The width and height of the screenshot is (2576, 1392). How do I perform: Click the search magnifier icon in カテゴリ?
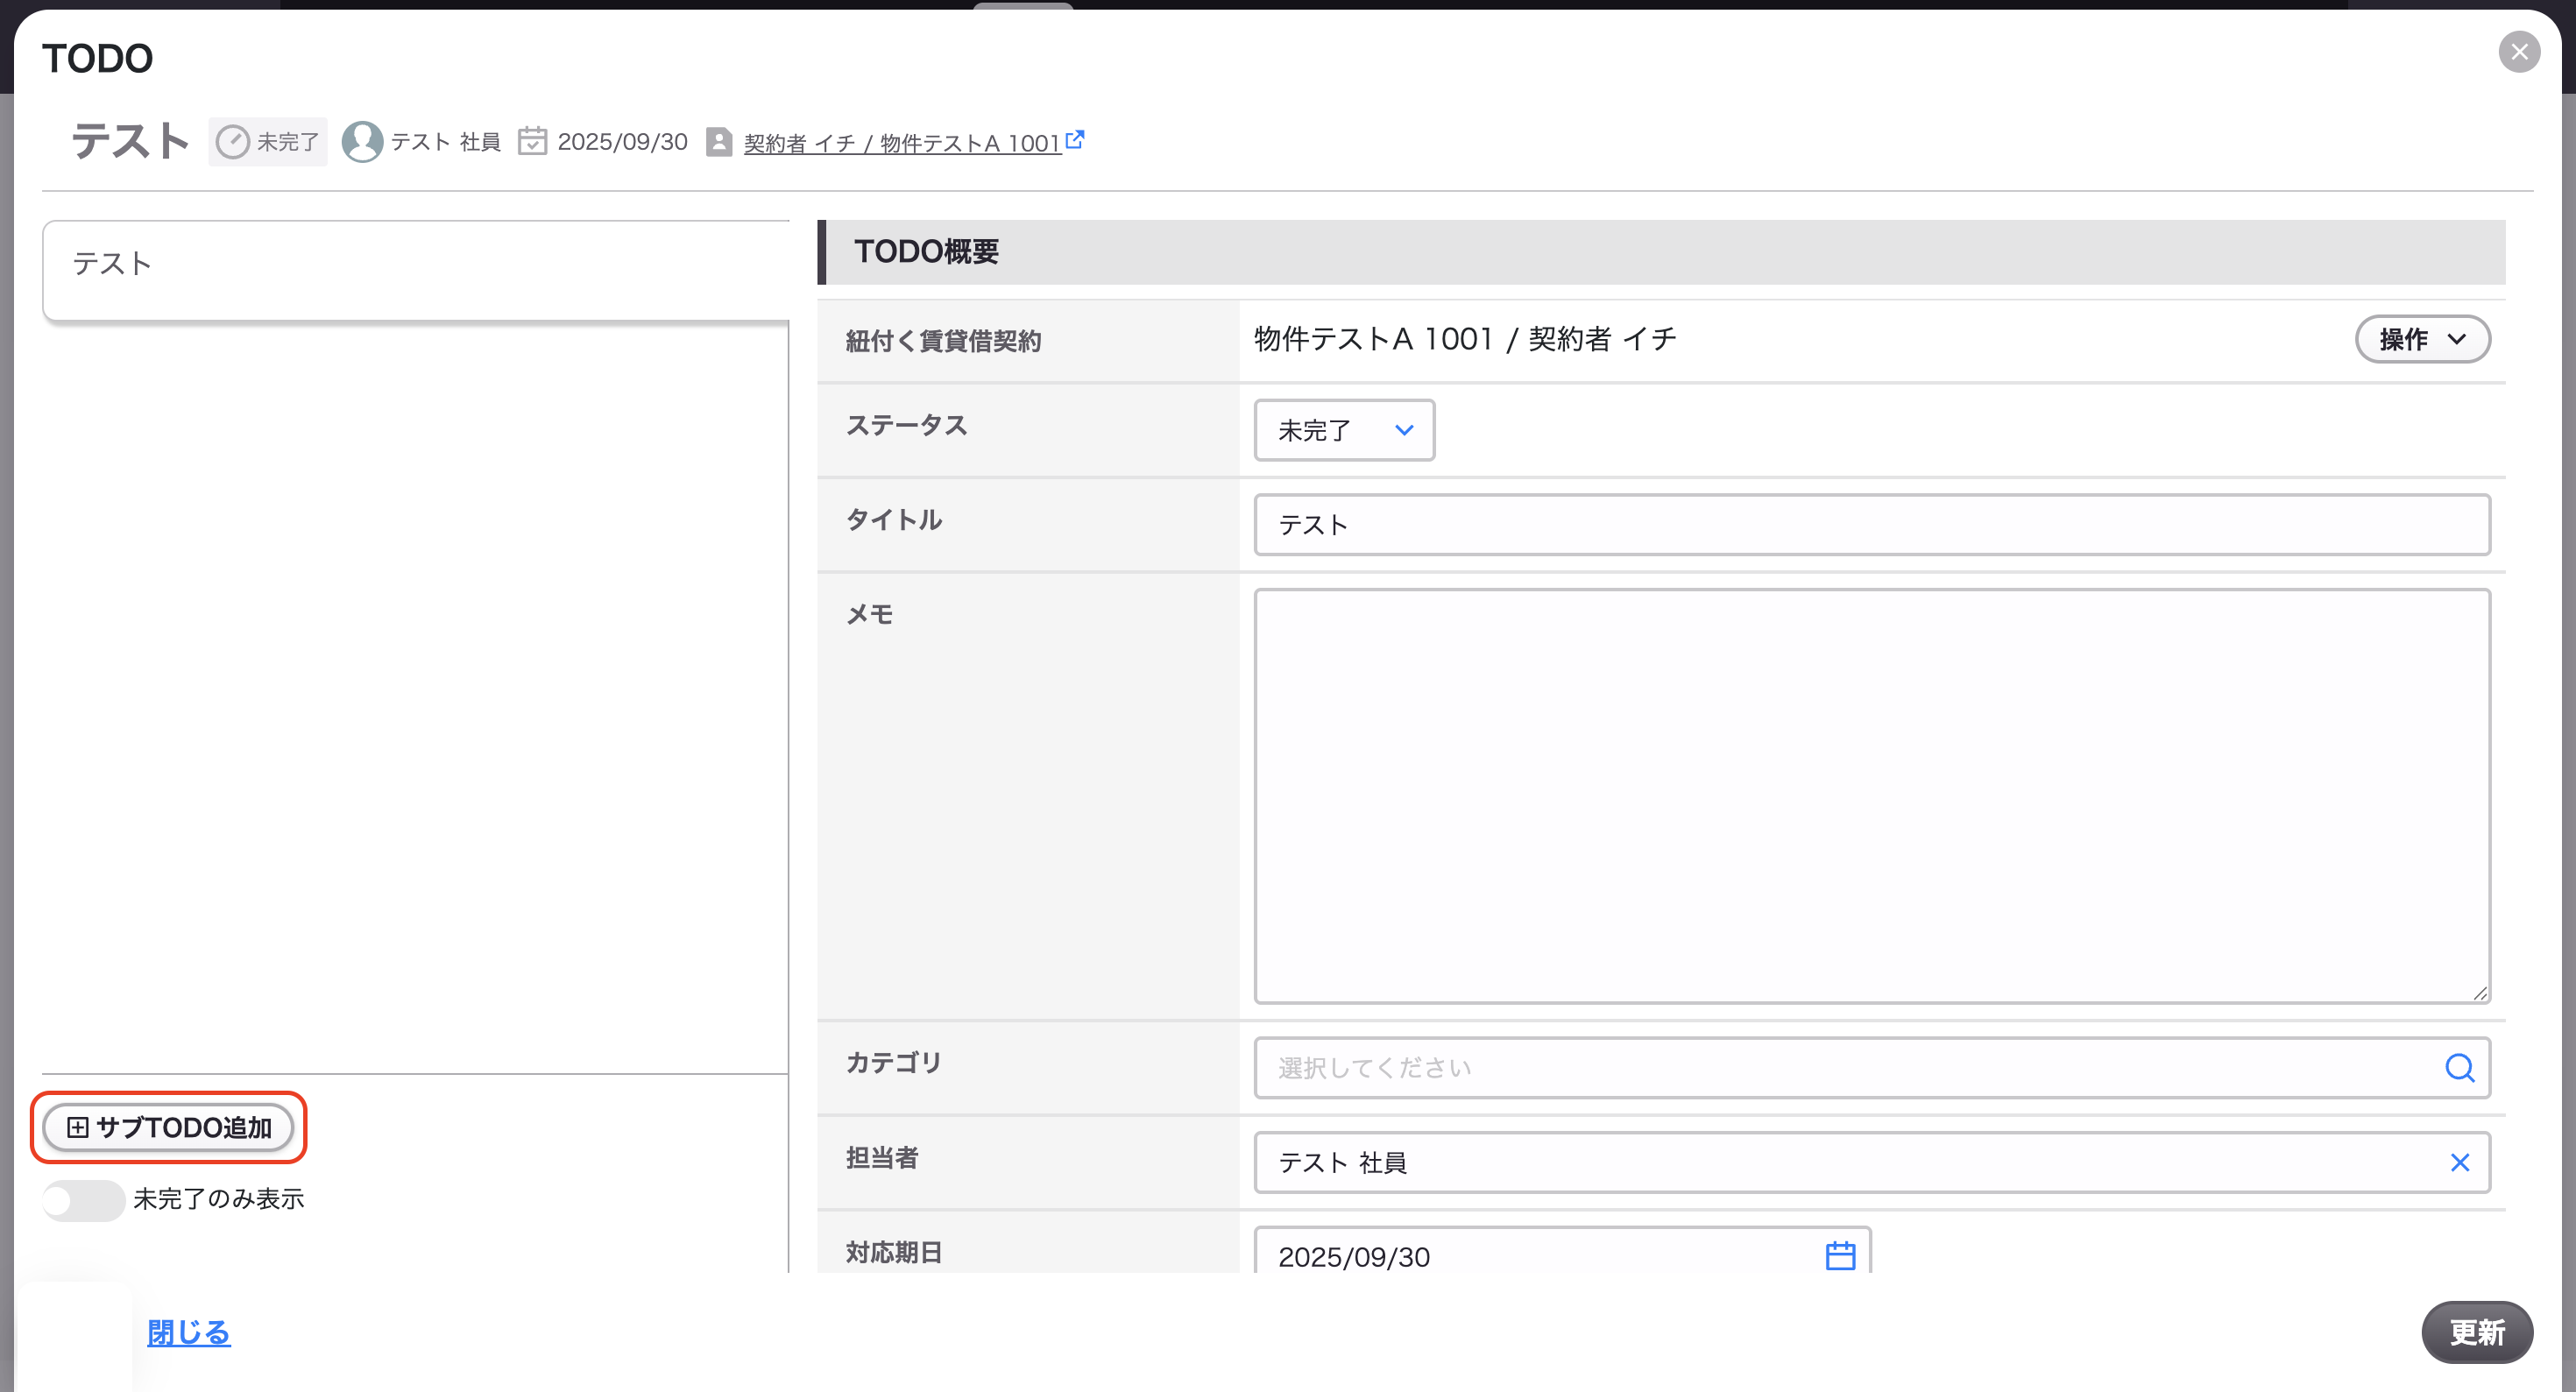(2459, 1068)
